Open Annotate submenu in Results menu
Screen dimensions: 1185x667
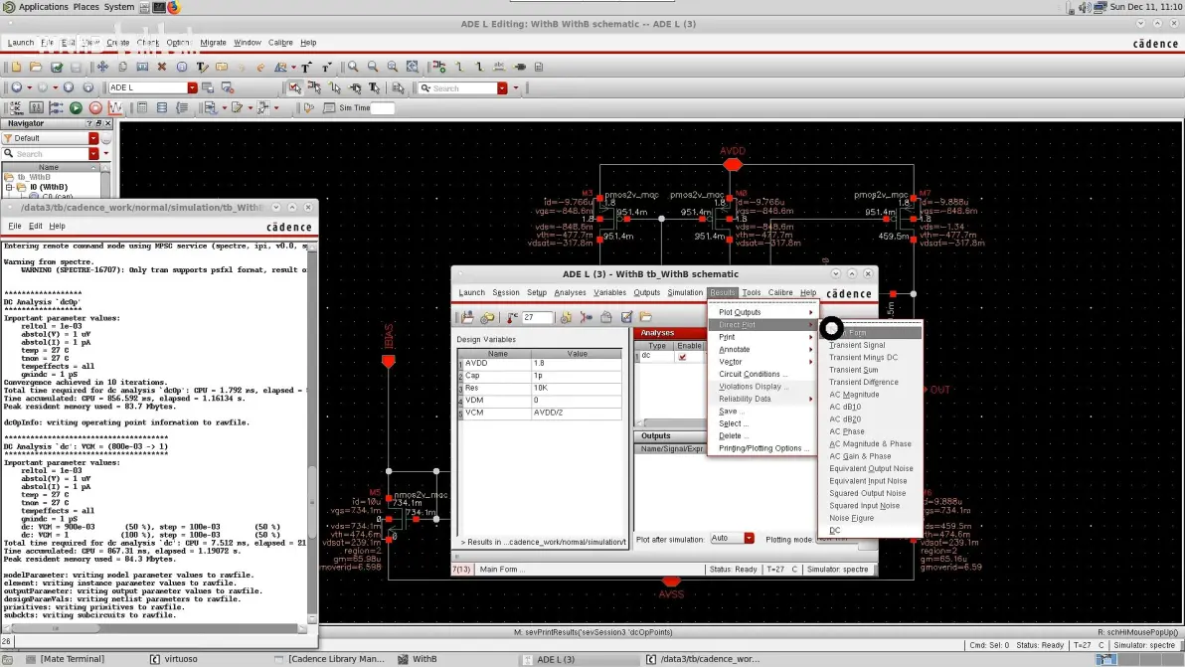(764, 349)
